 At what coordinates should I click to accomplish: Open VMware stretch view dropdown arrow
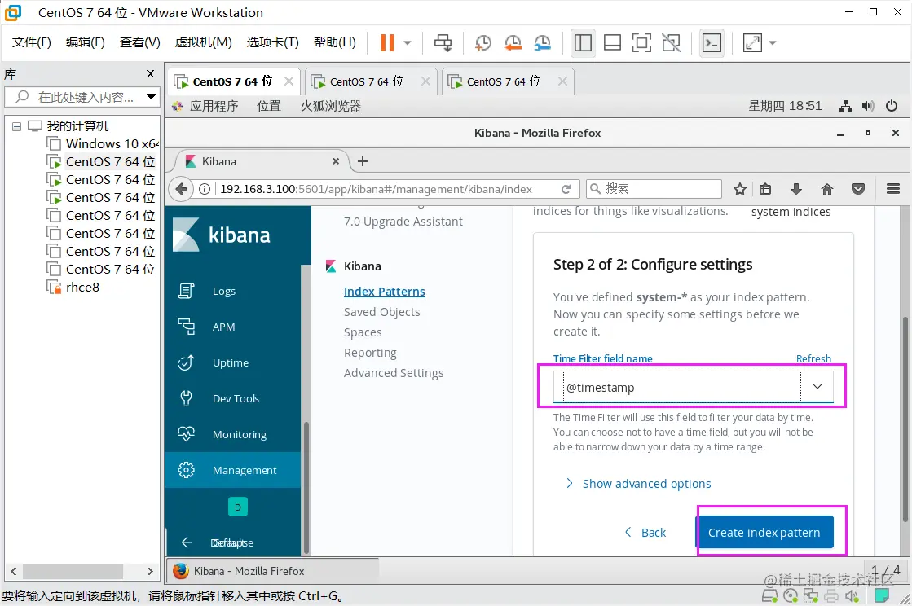[x=773, y=42]
